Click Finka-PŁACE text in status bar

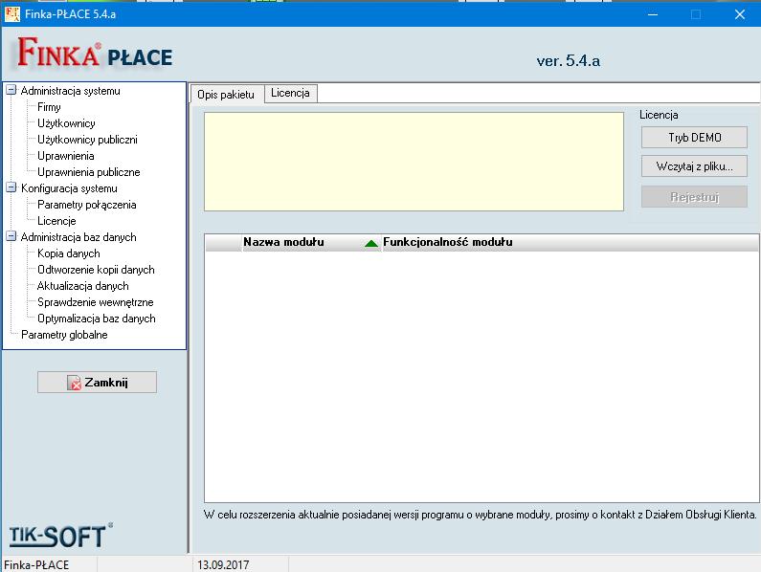36,564
